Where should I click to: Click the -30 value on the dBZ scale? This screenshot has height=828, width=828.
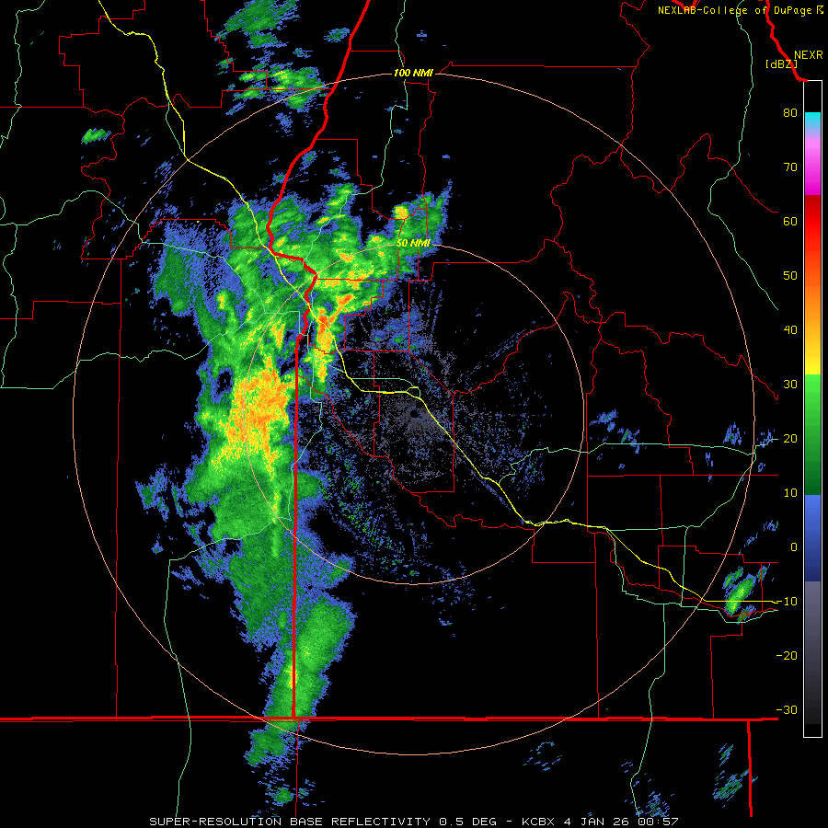click(x=787, y=709)
